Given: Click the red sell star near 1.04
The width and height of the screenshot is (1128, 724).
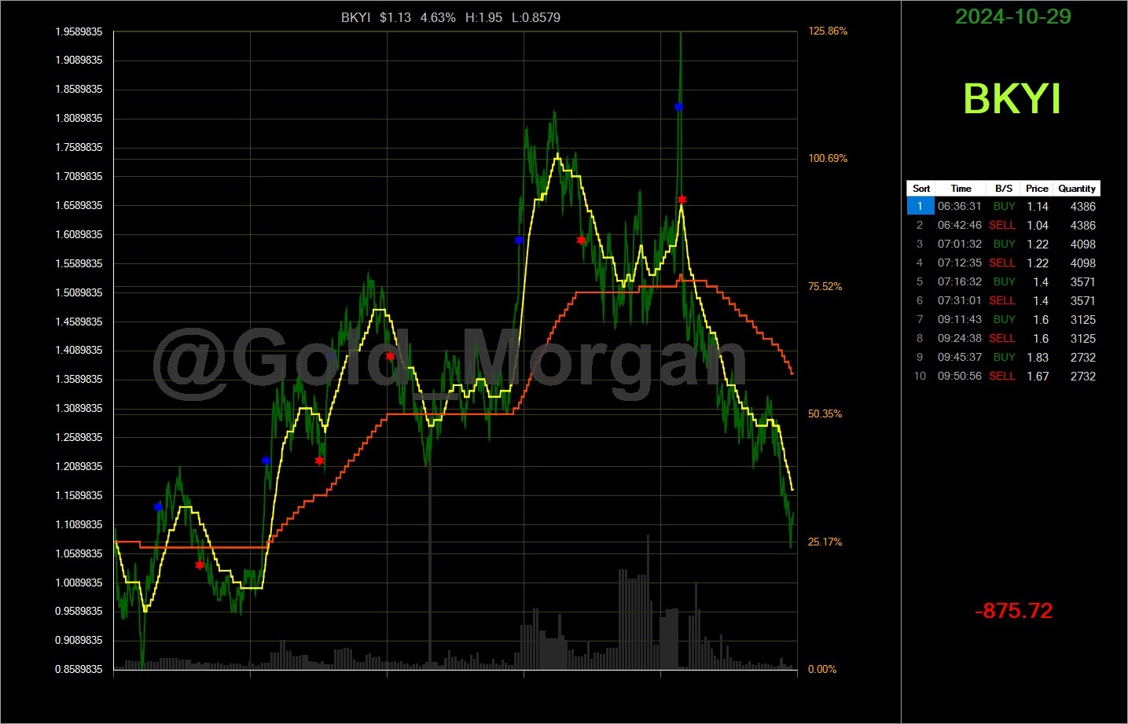Looking at the screenshot, I should (200, 564).
